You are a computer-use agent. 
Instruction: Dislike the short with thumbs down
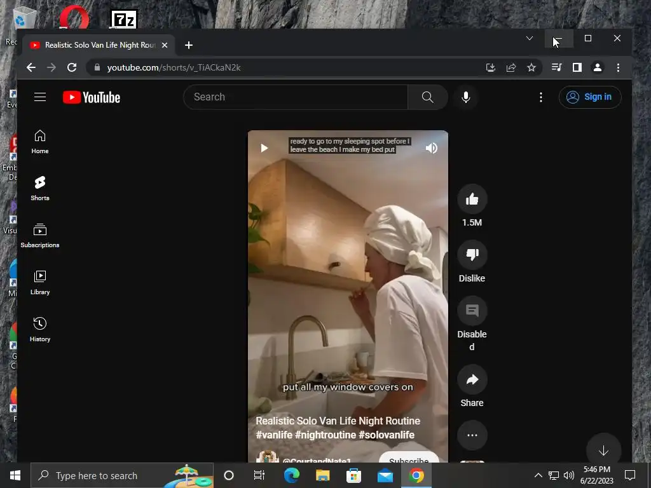(472, 254)
